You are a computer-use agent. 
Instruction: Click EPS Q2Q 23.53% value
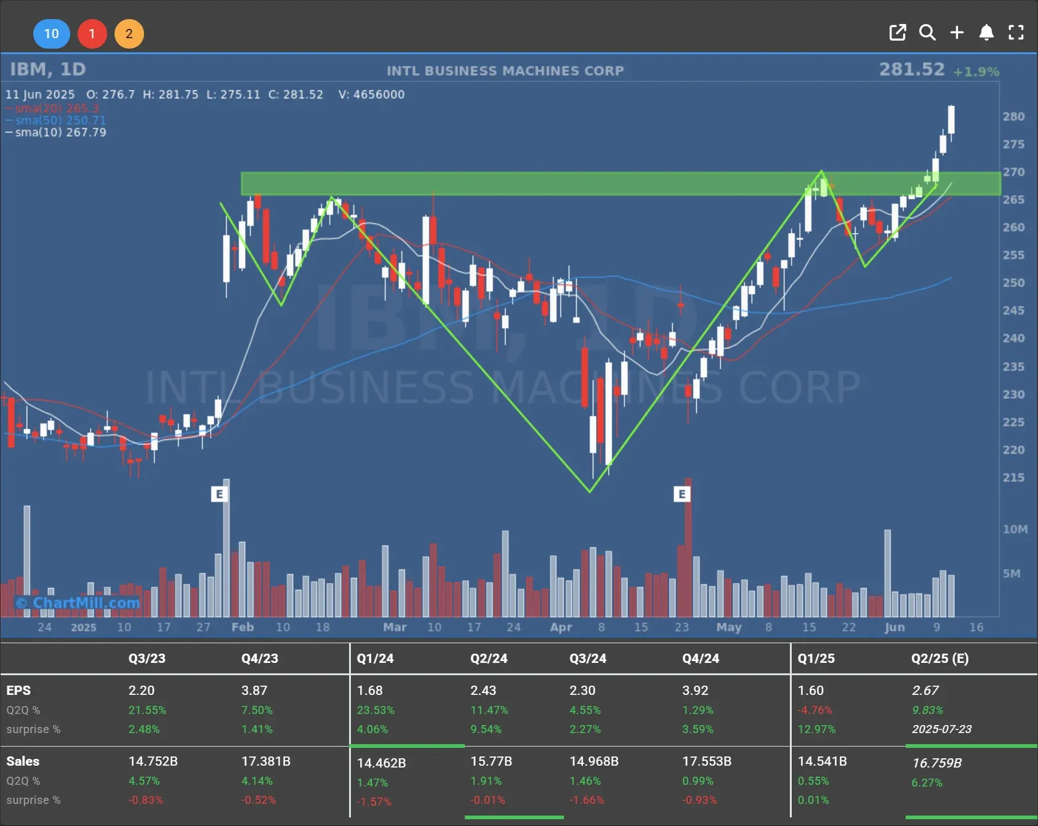point(376,710)
